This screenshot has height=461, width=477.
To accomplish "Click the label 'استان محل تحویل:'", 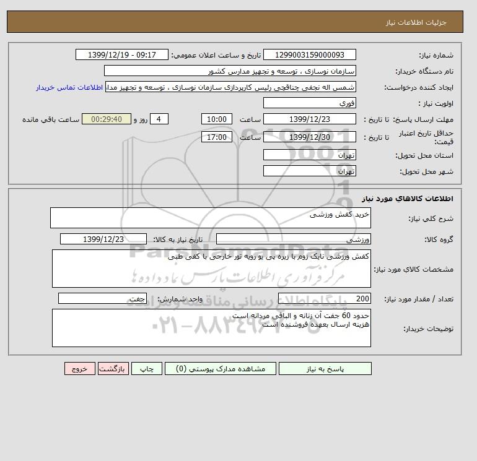I will [424, 155].
